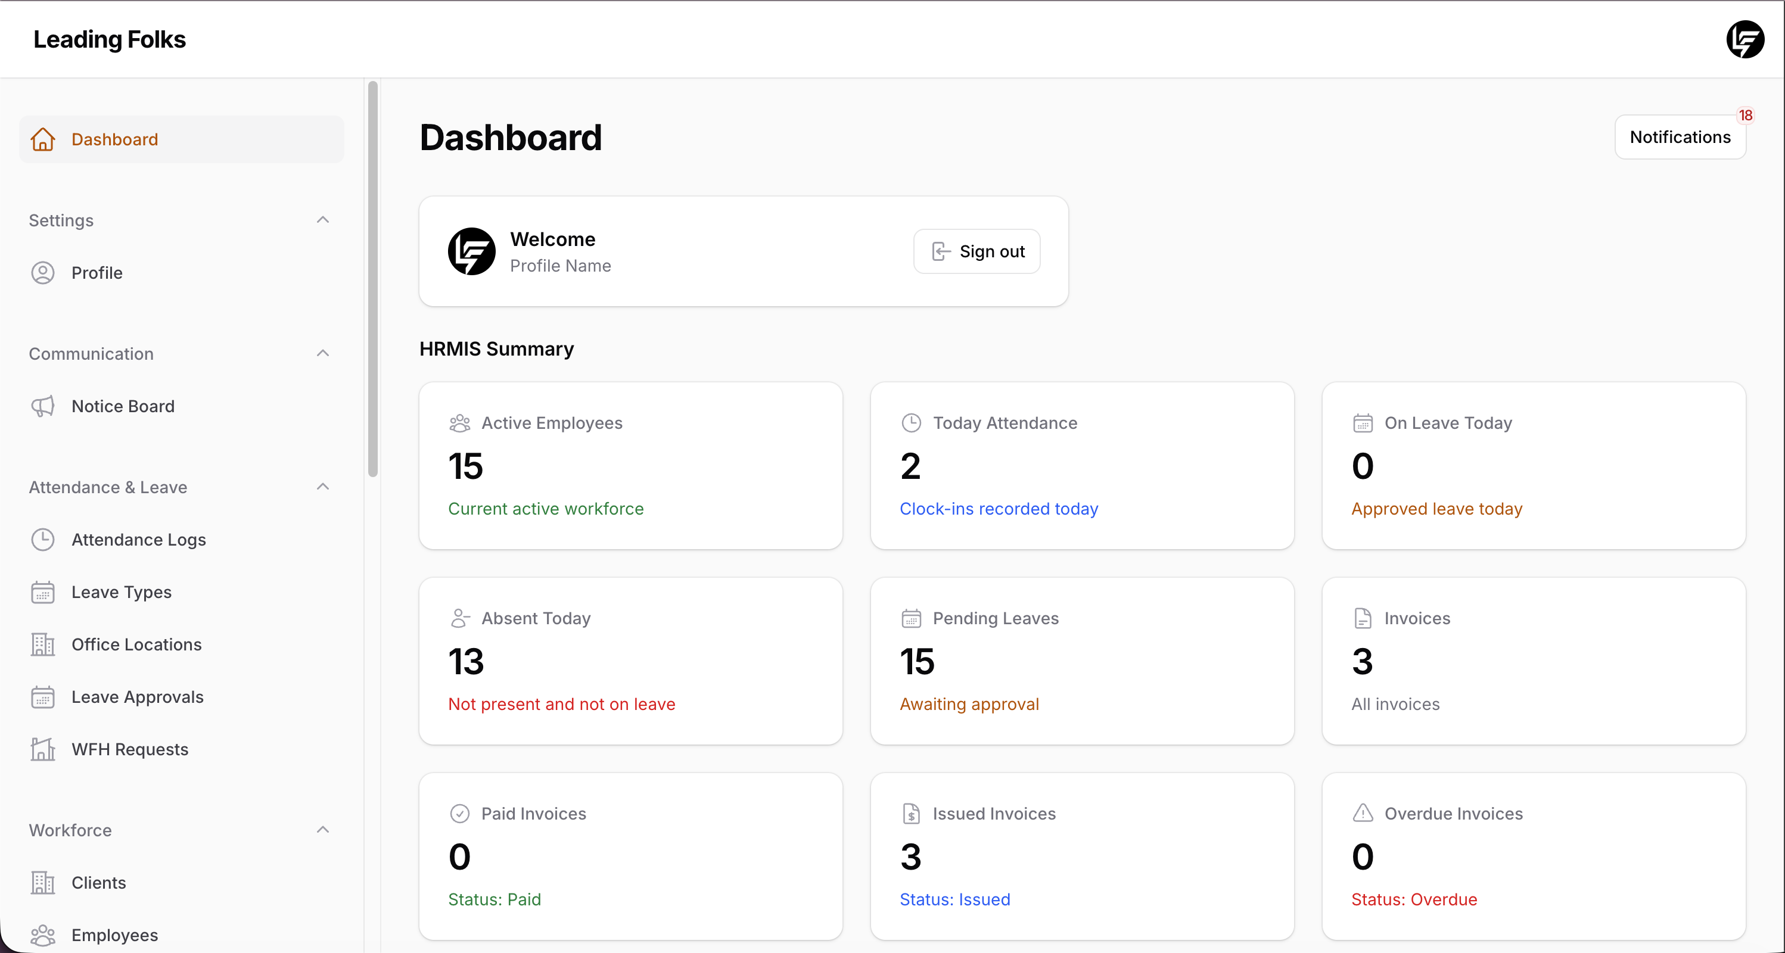Viewport: 1785px width, 953px height.
Task: Select the Attendance Logs clock icon
Action: [x=42, y=540]
